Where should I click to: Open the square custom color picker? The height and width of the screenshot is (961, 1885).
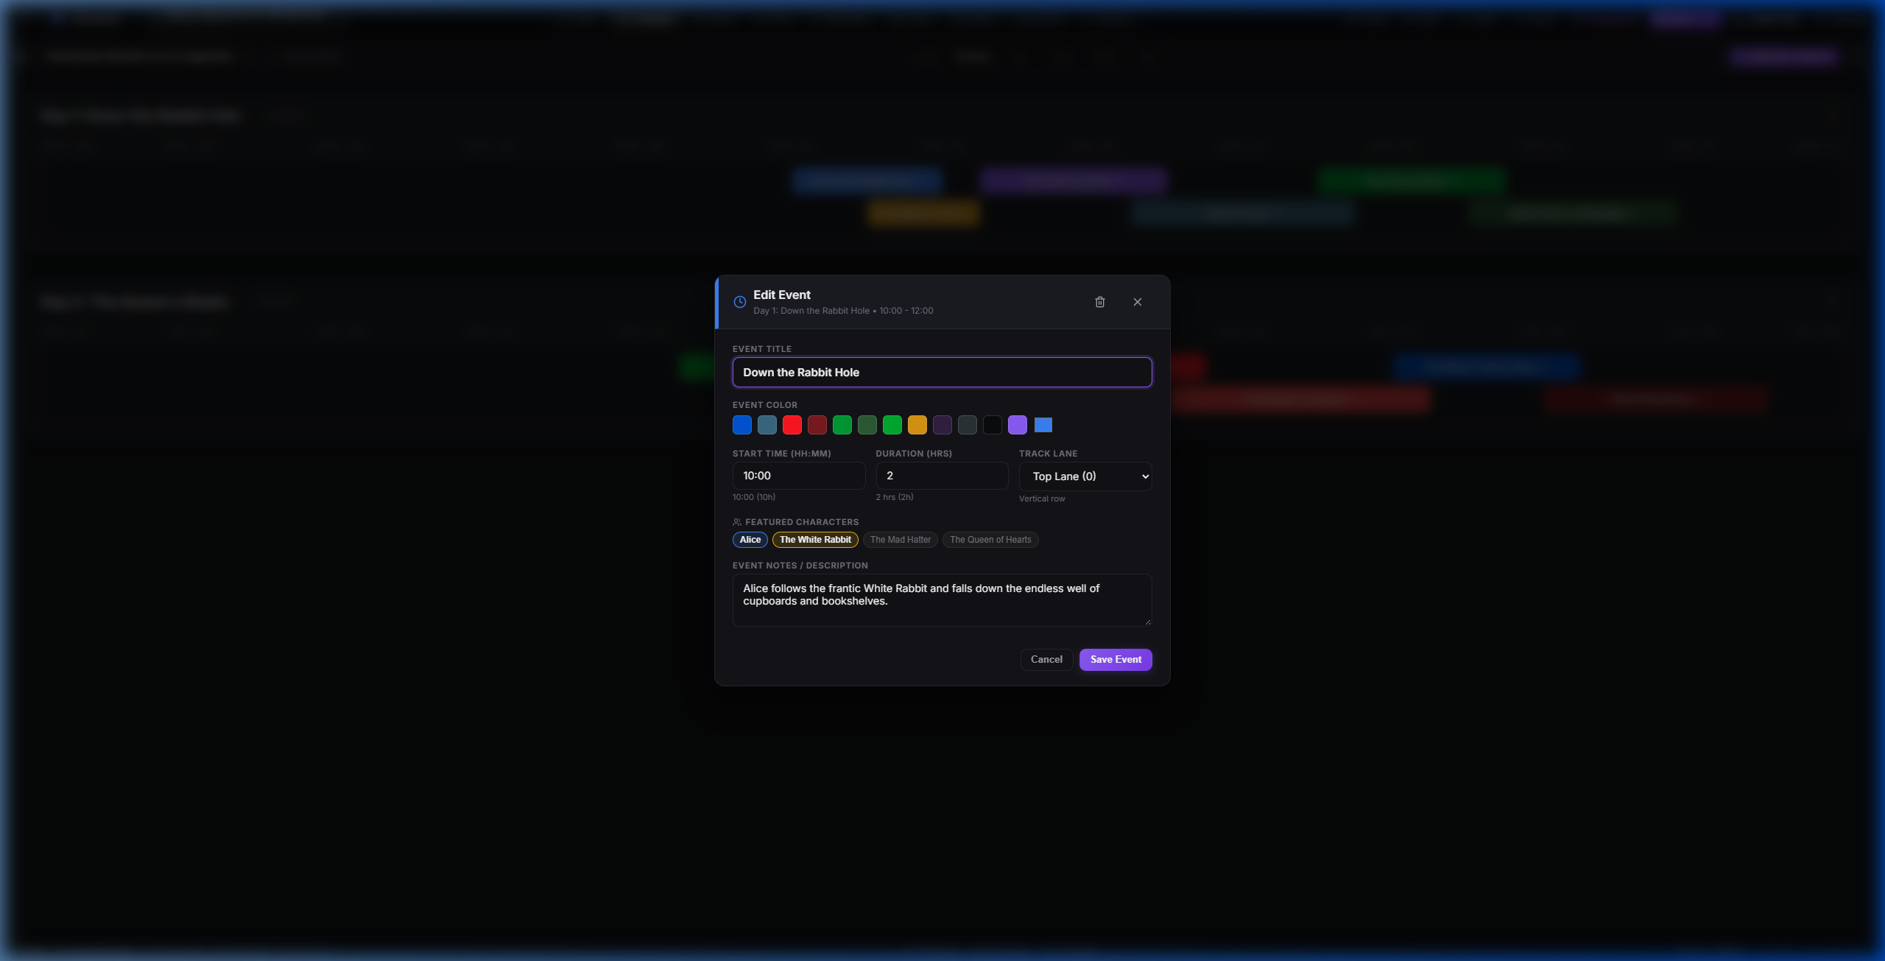[1043, 425]
